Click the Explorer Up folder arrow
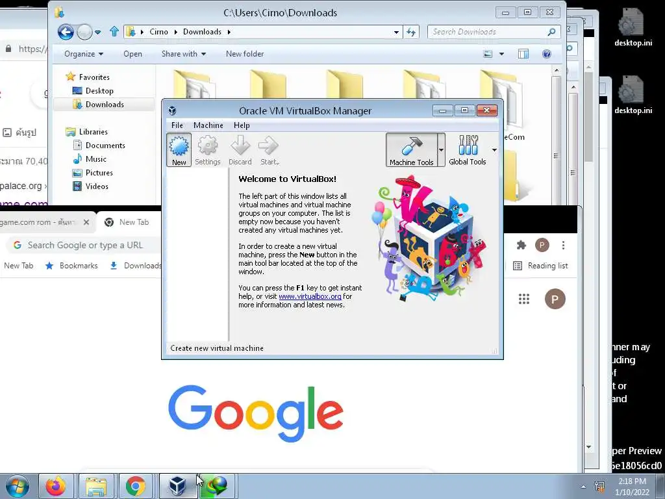This screenshot has height=499, width=665. pyautogui.click(x=114, y=31)
